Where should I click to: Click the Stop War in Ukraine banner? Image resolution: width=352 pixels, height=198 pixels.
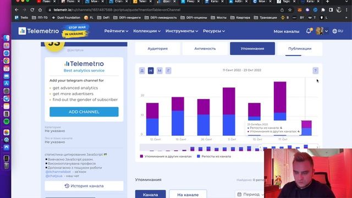(x=76, y=31)
